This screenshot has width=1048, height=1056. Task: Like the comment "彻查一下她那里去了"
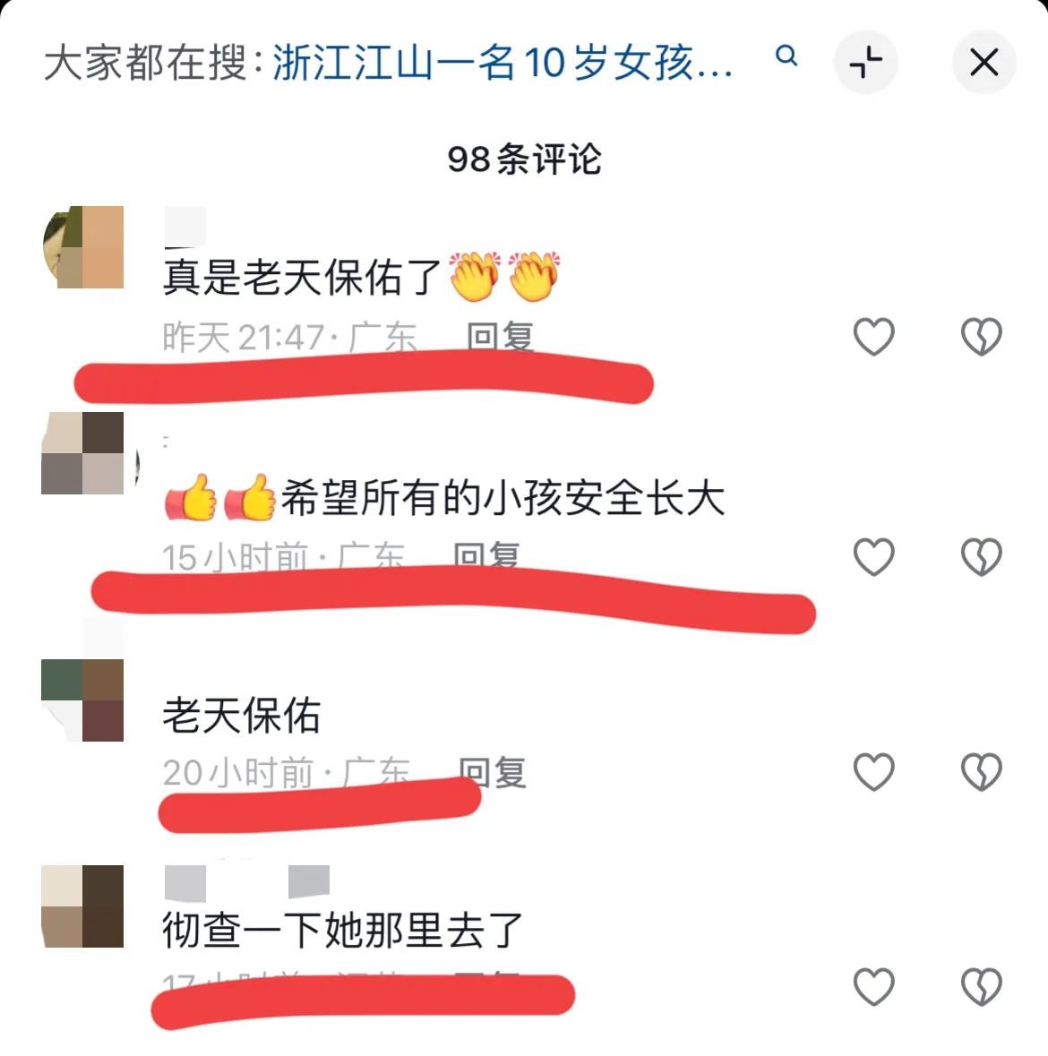(x=873, y=987)
